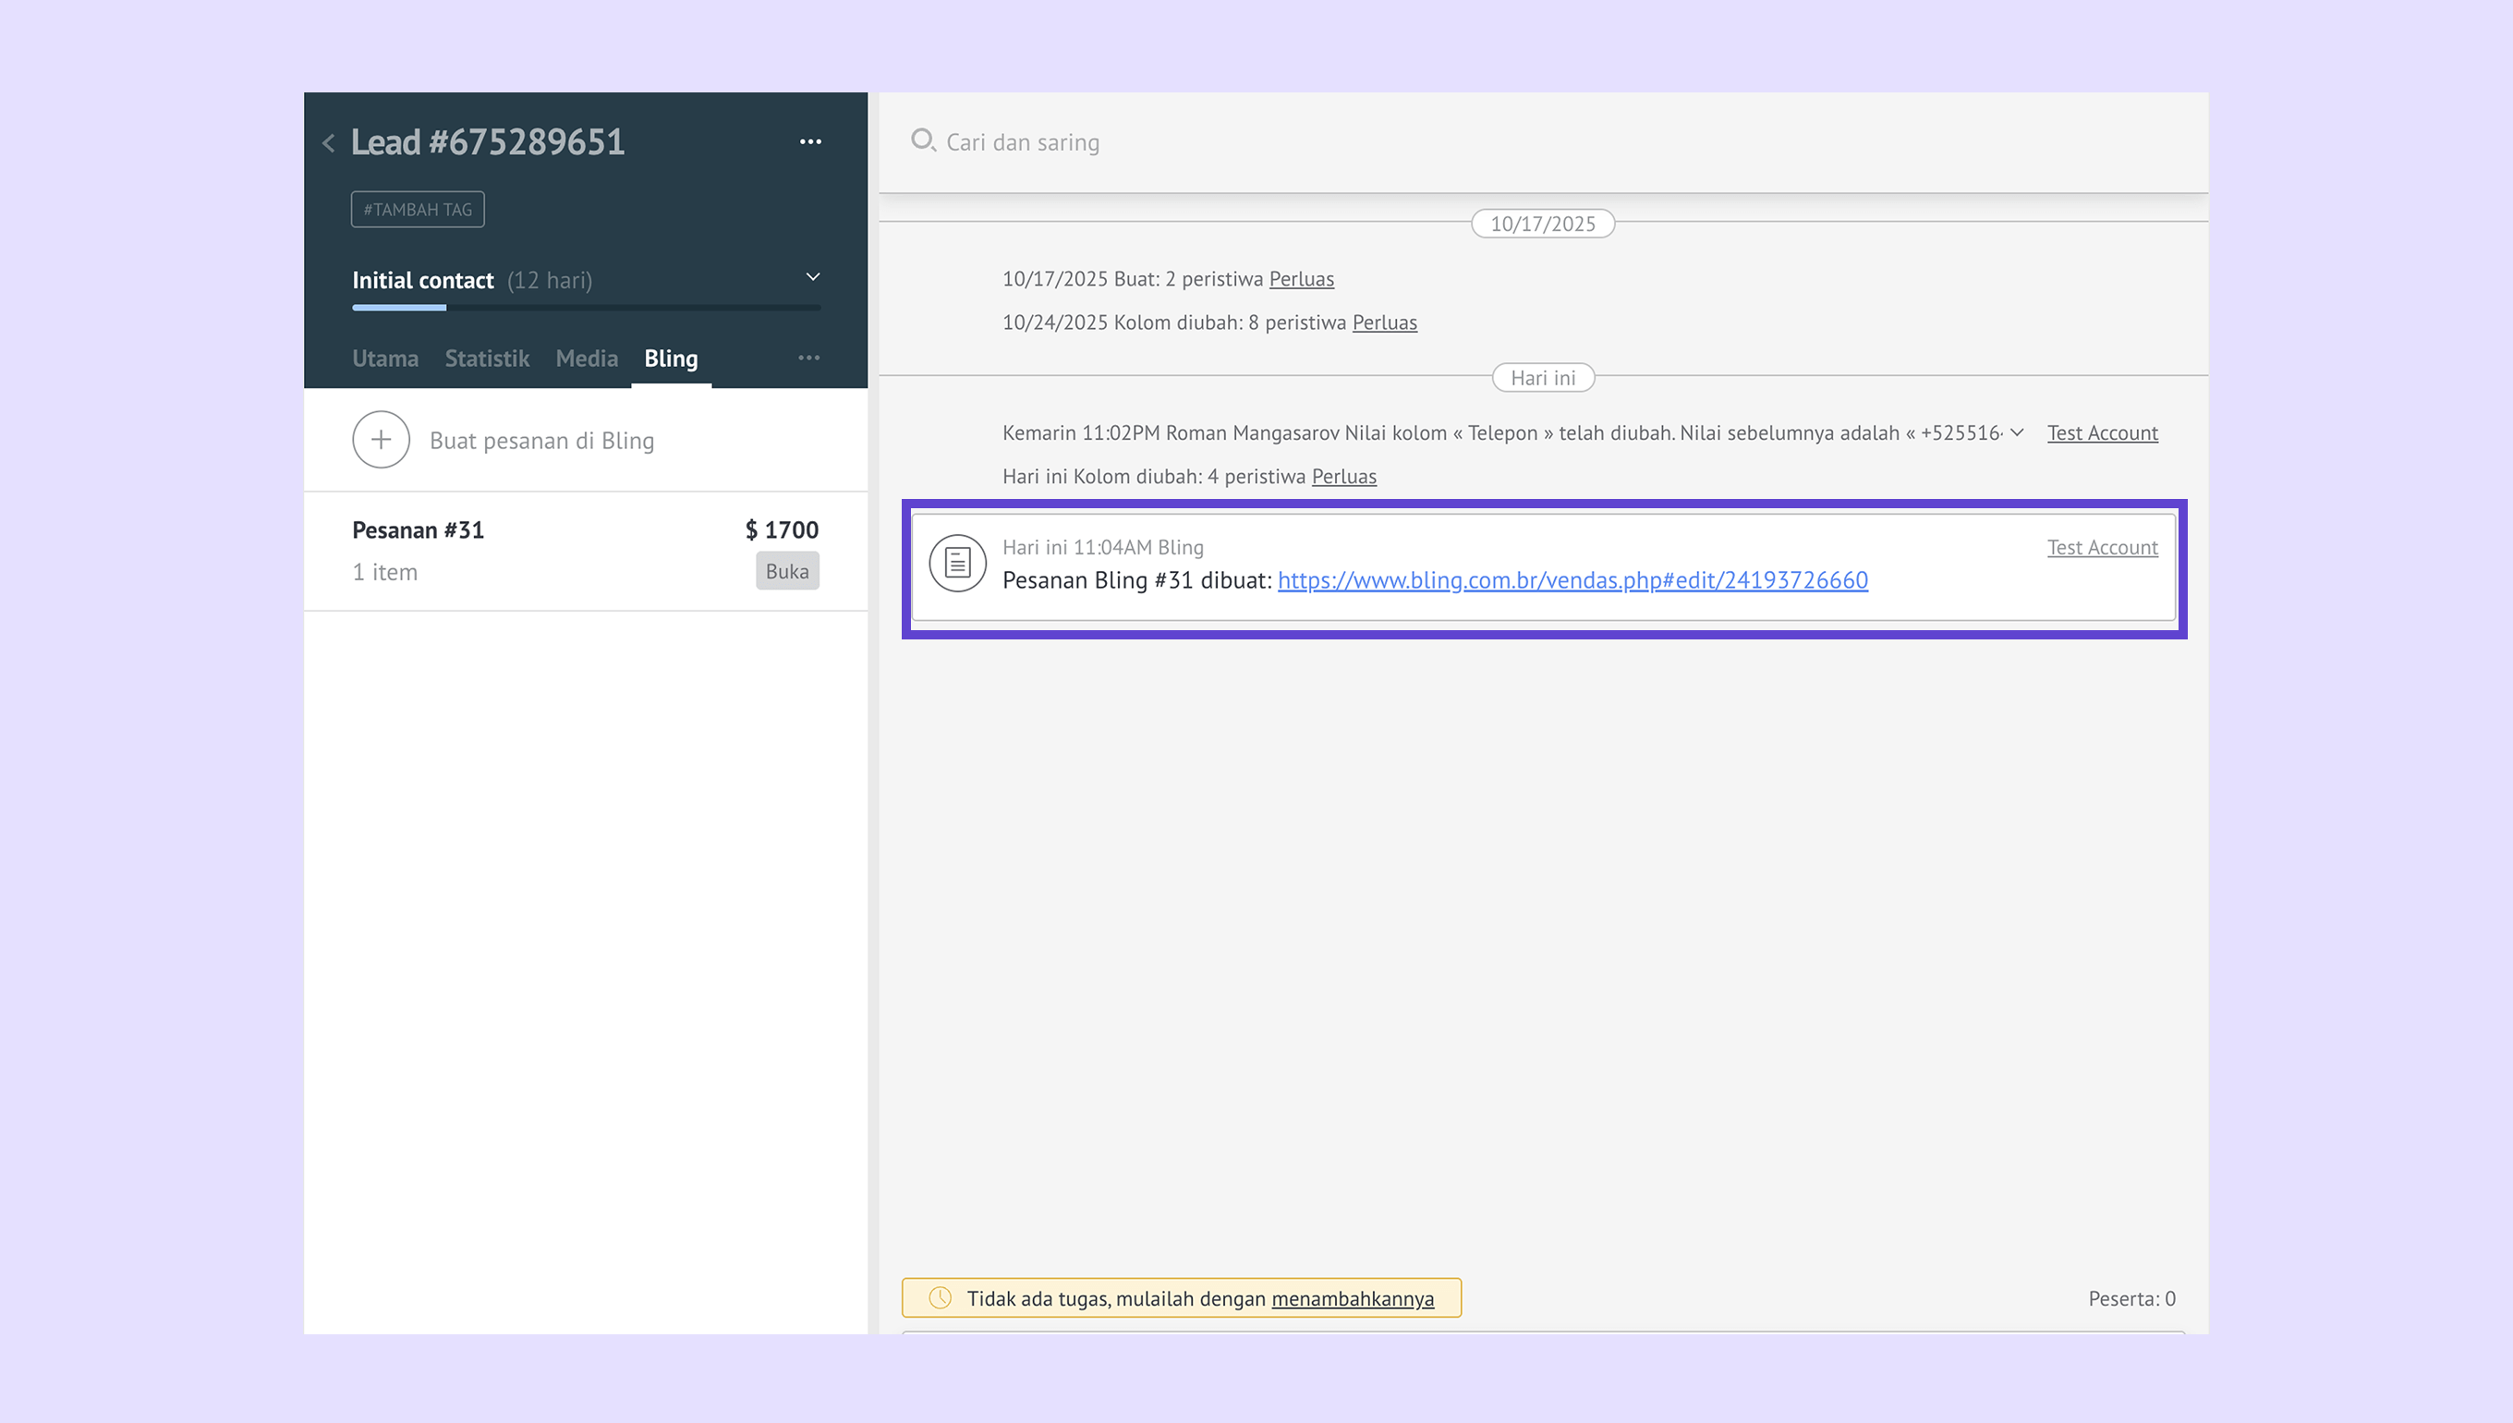Open the Media tab

pos(587,359)
